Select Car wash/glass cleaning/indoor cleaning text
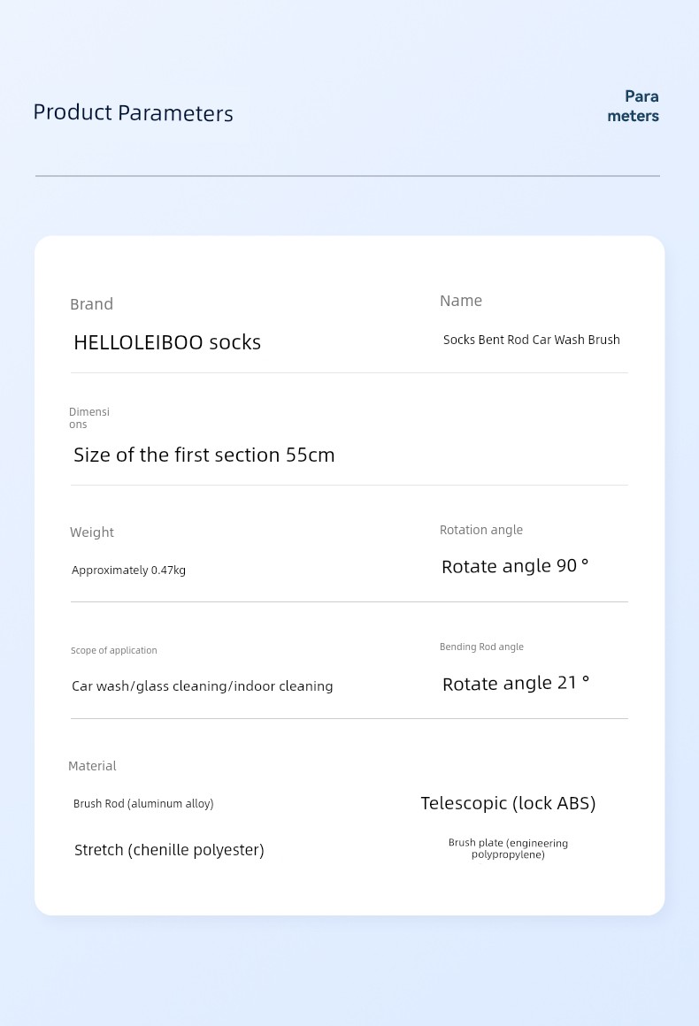Viewport: 699px width, 1026px height. pos(203,686)
